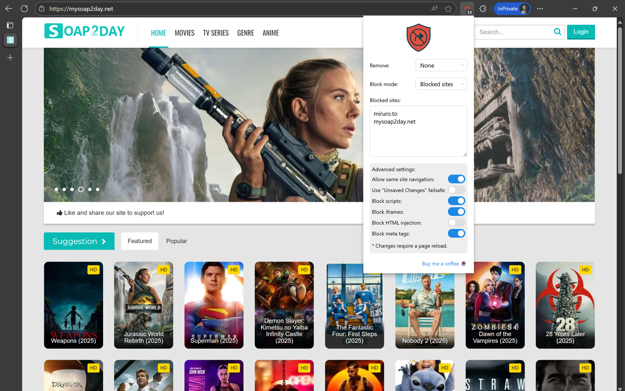Open the InPrivate profile button

point(512,9)
